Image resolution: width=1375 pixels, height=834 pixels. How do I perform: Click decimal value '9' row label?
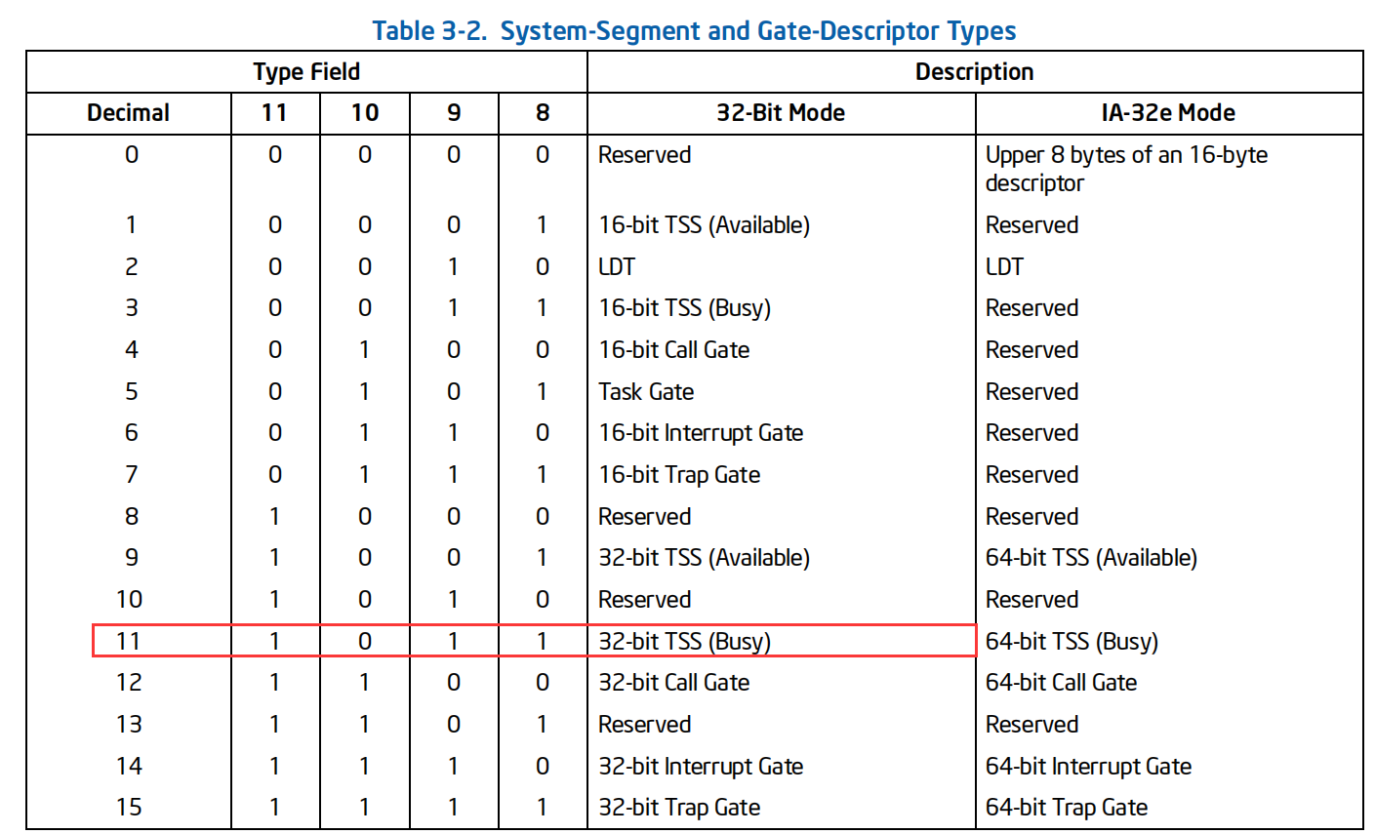[132, 558]
